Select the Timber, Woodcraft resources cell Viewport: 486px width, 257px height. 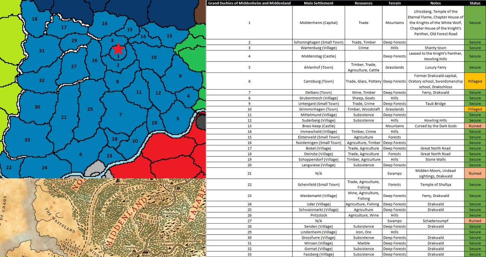coord(363,109)
